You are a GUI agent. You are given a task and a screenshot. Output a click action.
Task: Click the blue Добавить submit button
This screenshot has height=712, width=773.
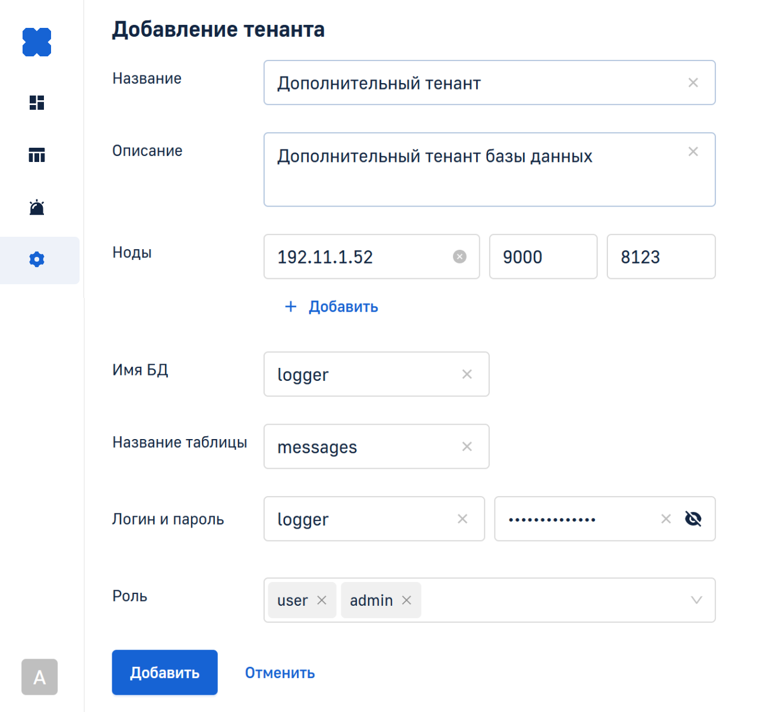pyautogui.click(x=164, y=672)
